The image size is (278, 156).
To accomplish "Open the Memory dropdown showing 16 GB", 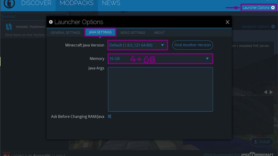I will pos(160,59).
